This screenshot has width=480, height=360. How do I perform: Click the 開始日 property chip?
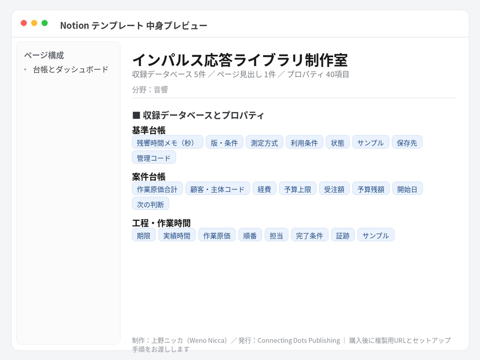point(407,188)
